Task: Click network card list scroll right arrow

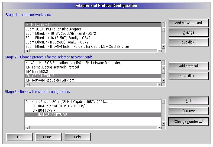Action: point(159,51)
